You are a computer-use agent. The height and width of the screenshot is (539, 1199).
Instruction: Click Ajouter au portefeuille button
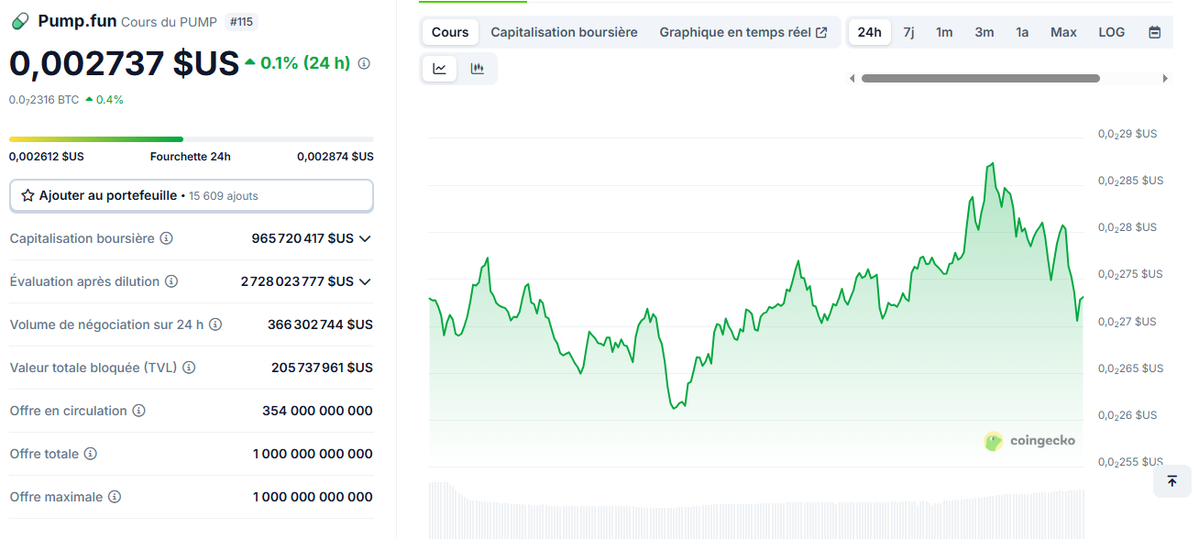coord(192,196)
